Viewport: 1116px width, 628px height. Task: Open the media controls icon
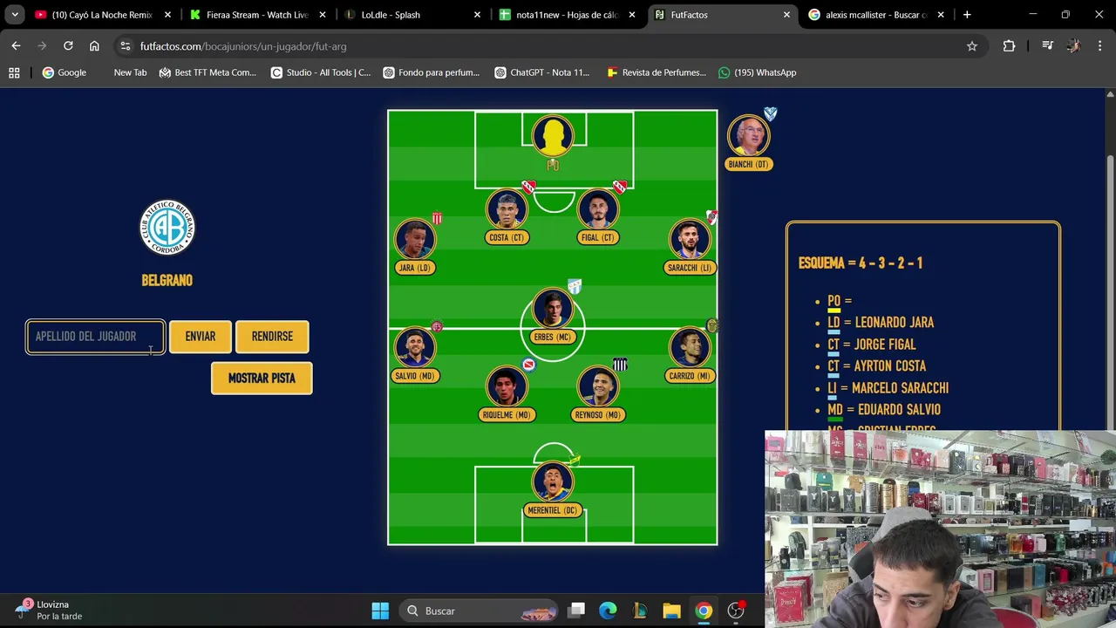[x=1048, y=46]
